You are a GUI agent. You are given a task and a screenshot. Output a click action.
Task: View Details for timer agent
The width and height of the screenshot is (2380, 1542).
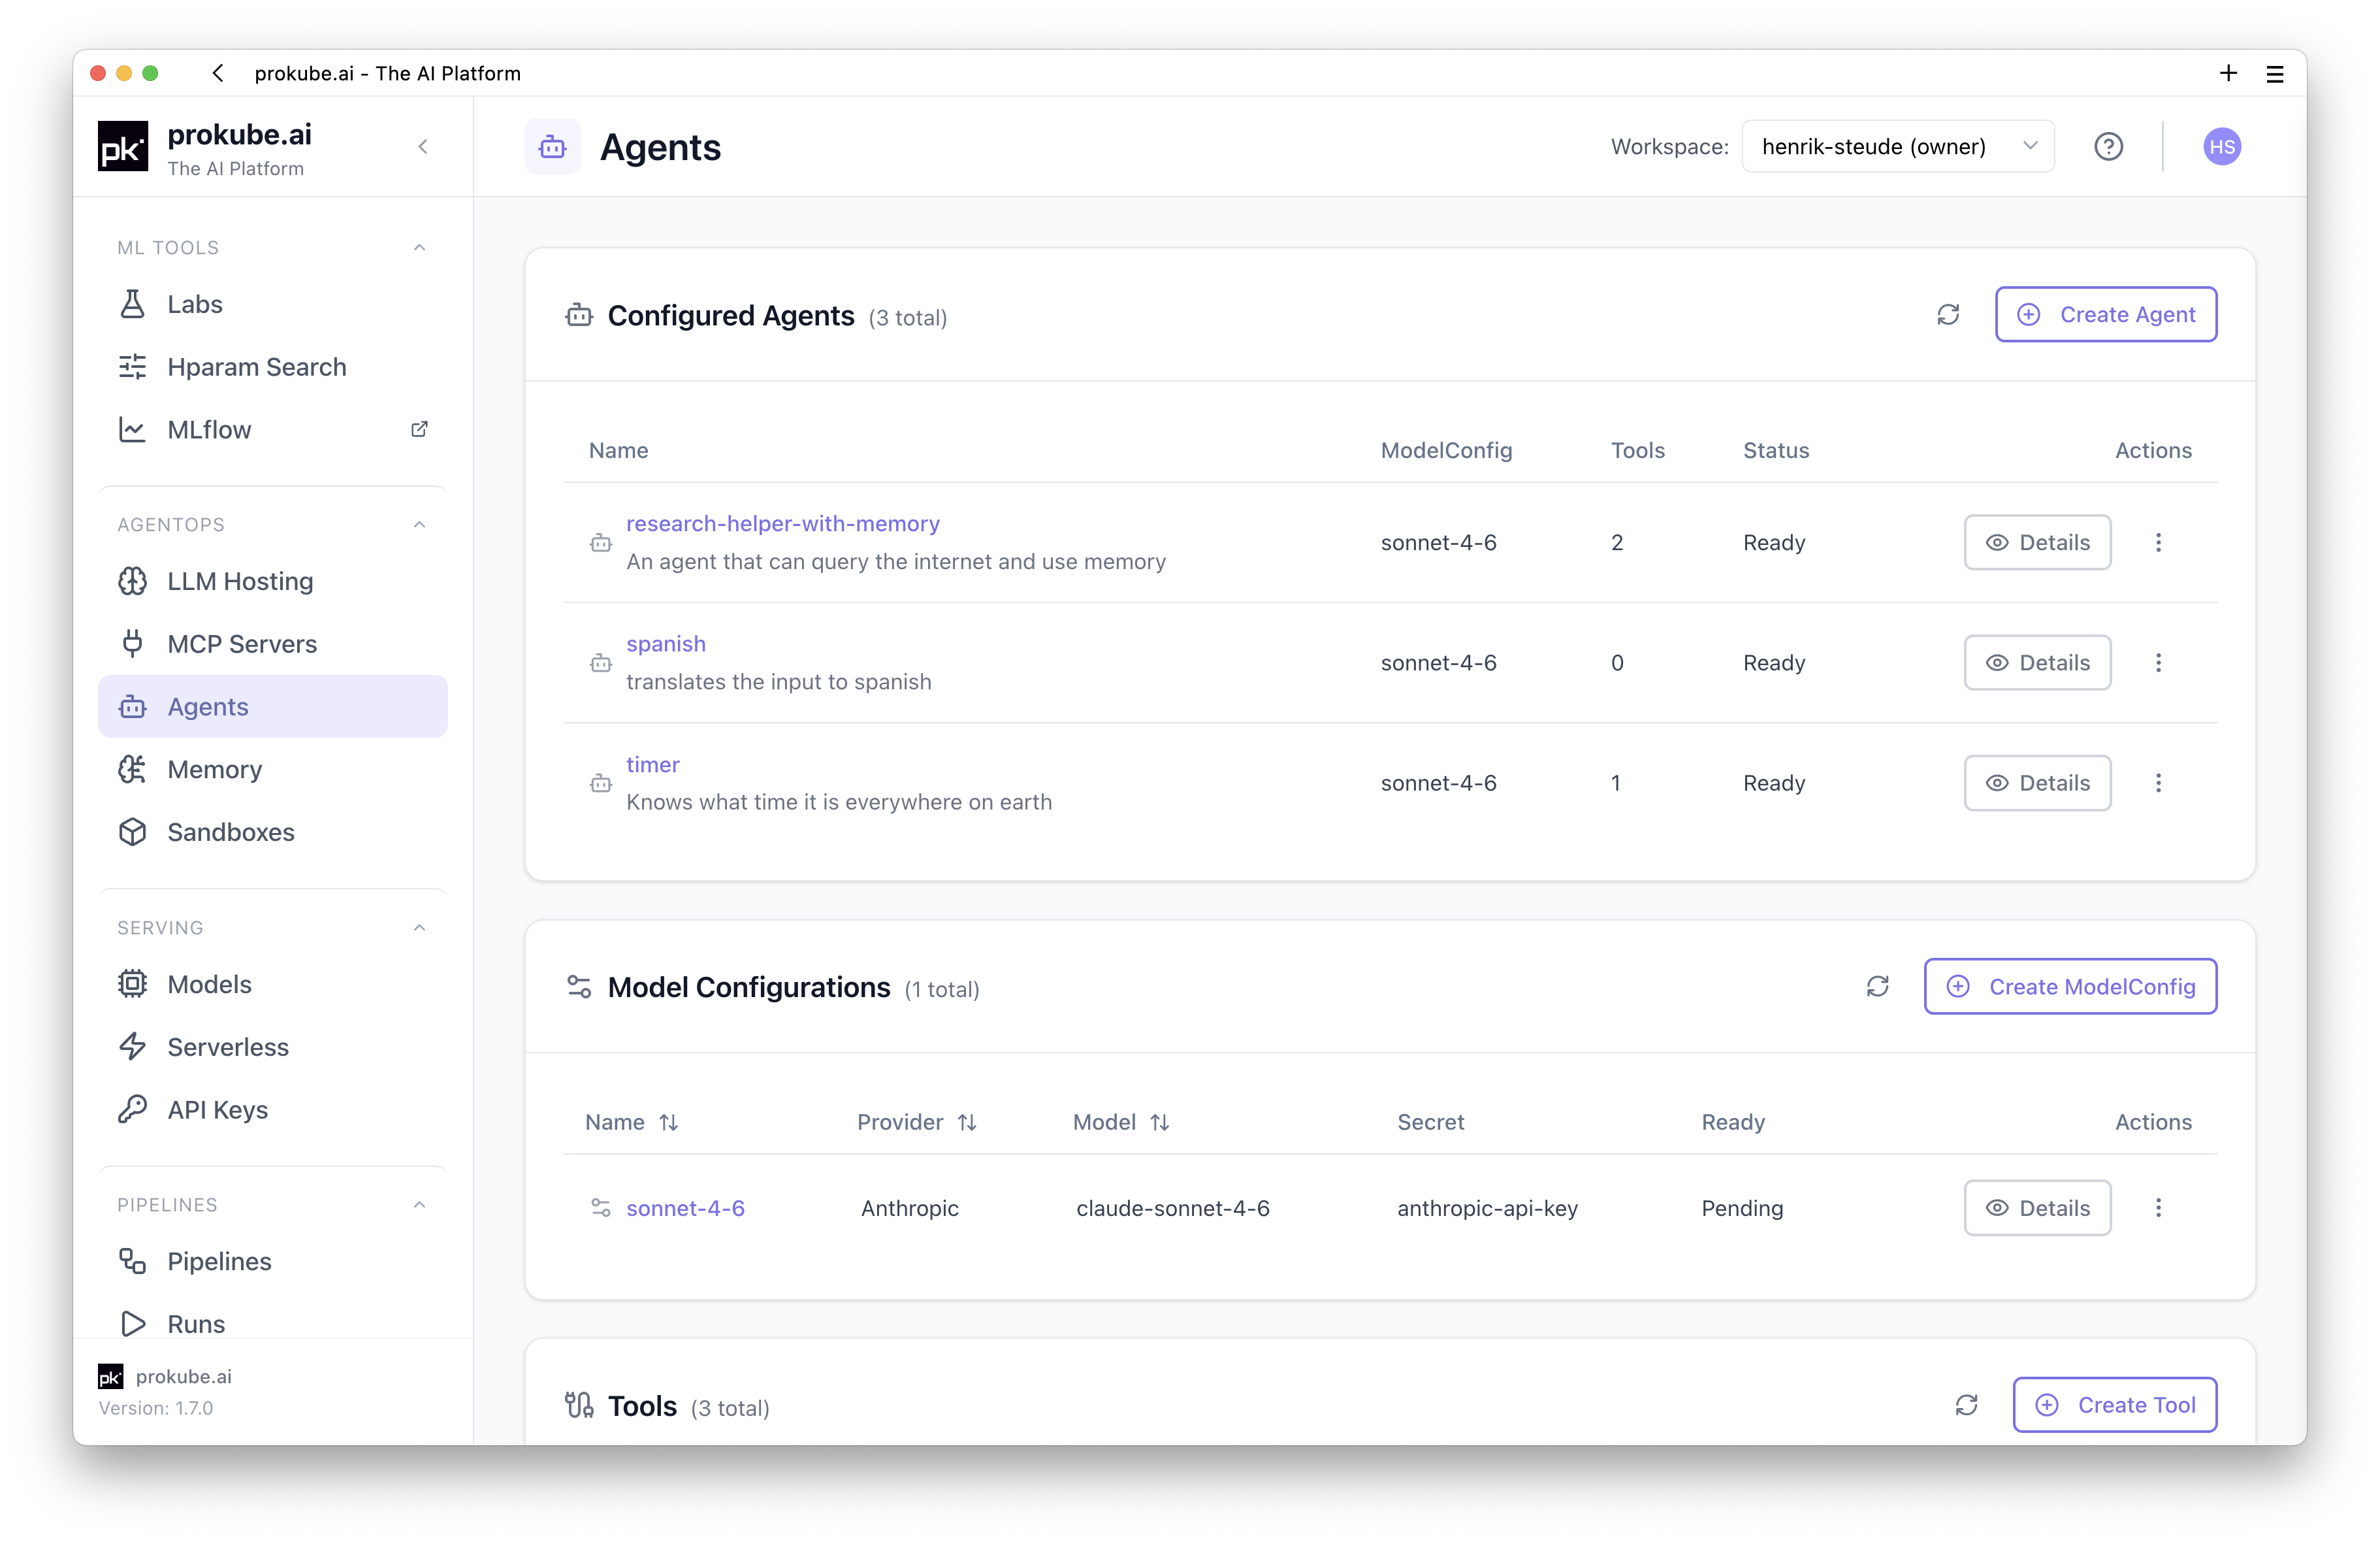(x=2037, y=783)
